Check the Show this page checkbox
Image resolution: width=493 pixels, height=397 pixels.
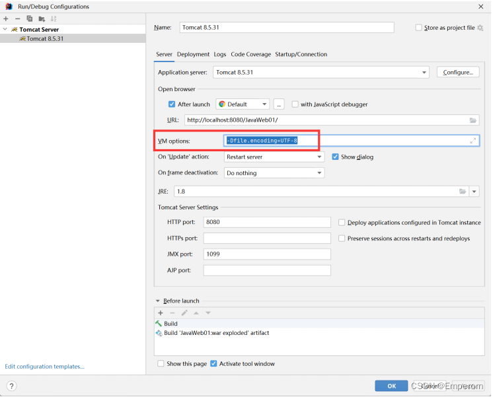click(161, 363)
